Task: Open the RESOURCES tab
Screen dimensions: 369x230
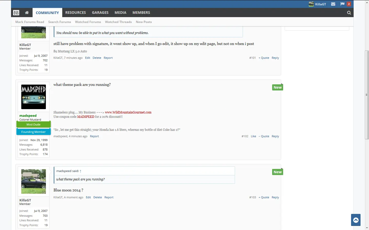Action: click(76, 13)
